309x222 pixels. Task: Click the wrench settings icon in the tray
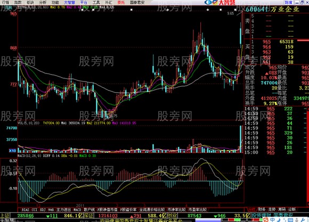(x=304, y=219)
